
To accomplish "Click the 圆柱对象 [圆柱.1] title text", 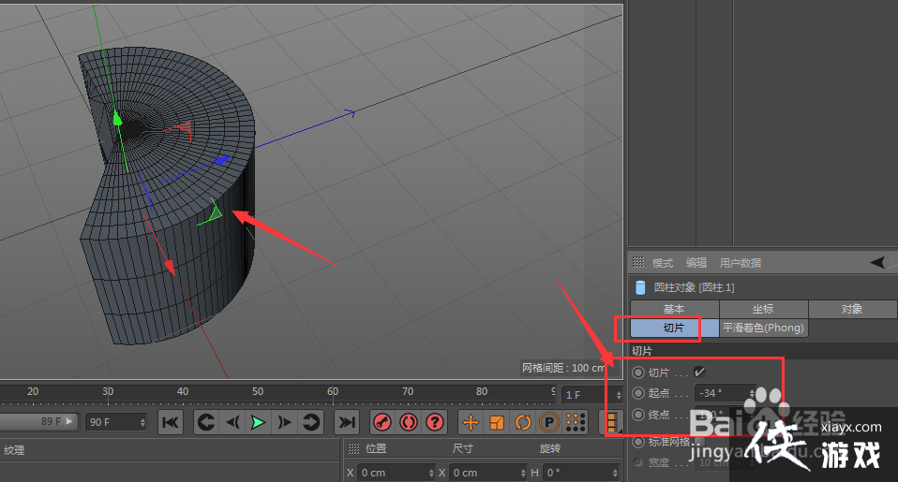I will pos(694,287).
